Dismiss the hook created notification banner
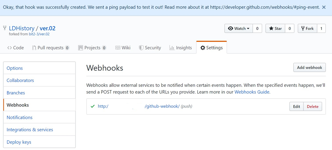 tap(323, 7)
